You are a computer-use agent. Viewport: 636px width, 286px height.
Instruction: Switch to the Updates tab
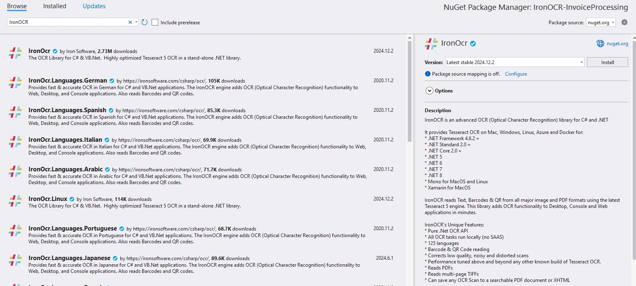tap(94, 6)
